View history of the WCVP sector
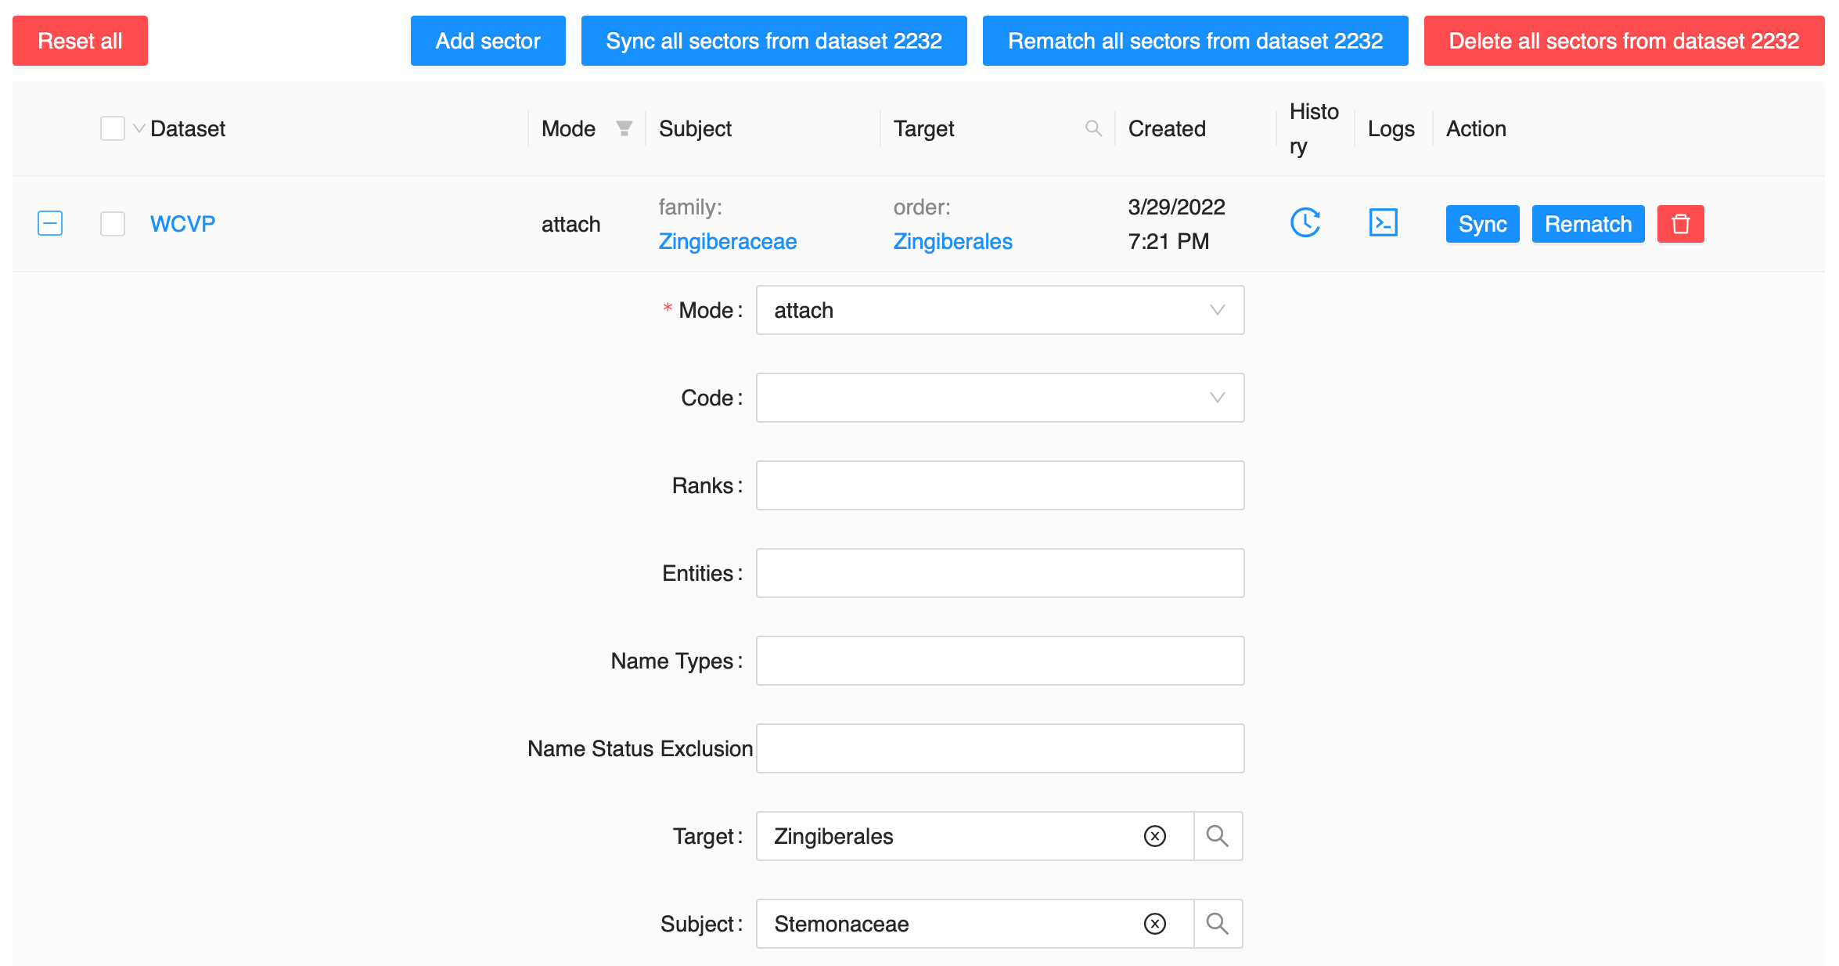Viewport: 1839px width, 966px height. click(1305, 223)
